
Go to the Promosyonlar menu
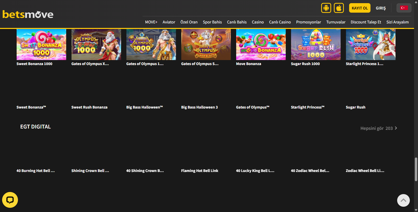click(x=308, y=22)
